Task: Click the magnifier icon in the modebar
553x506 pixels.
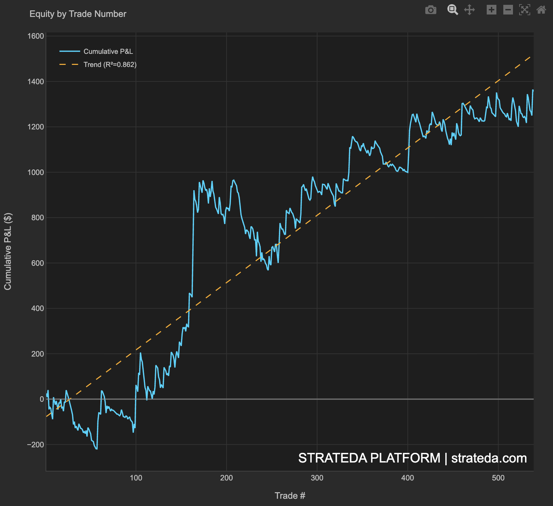Action: tap(453, 10)
